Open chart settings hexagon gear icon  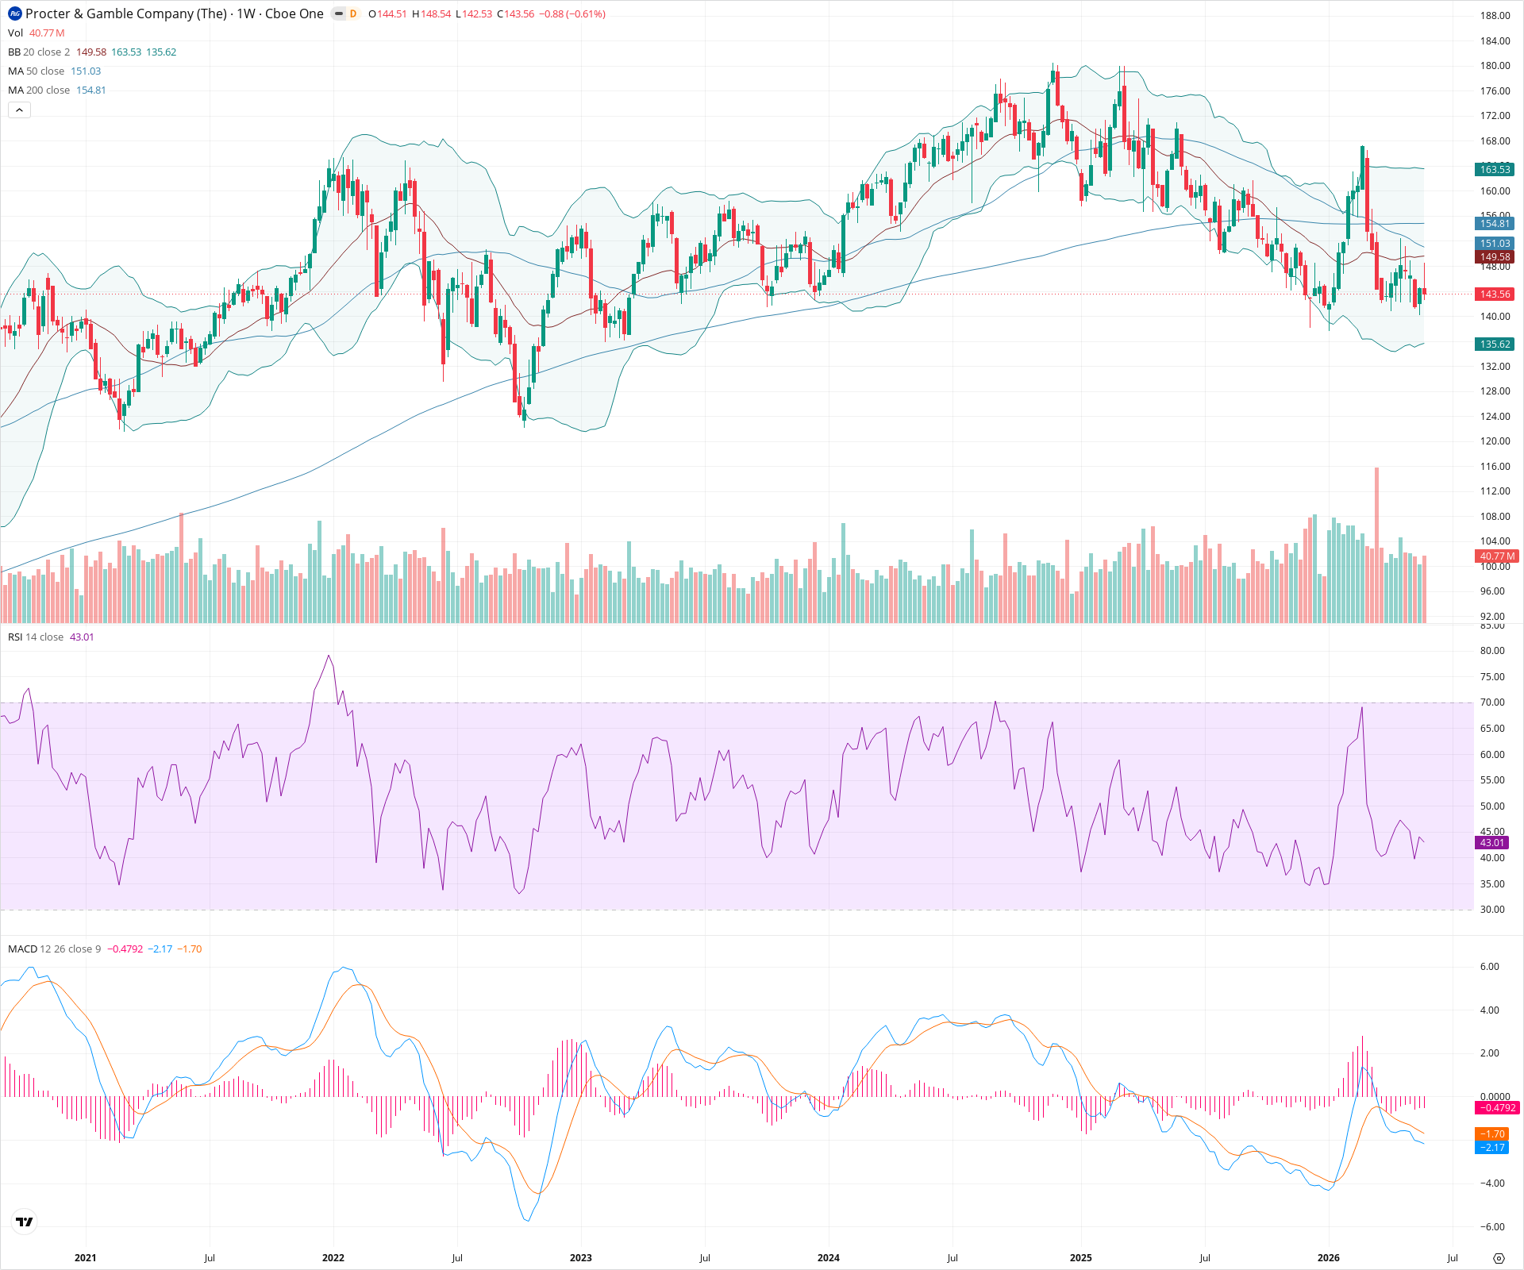1499,1258
